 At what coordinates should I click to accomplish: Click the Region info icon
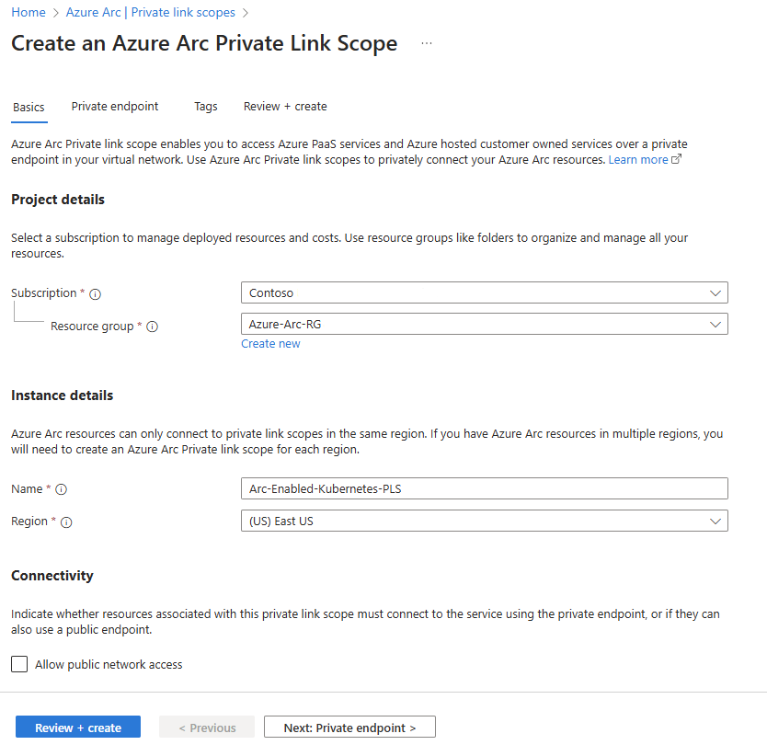coord(66,522)
